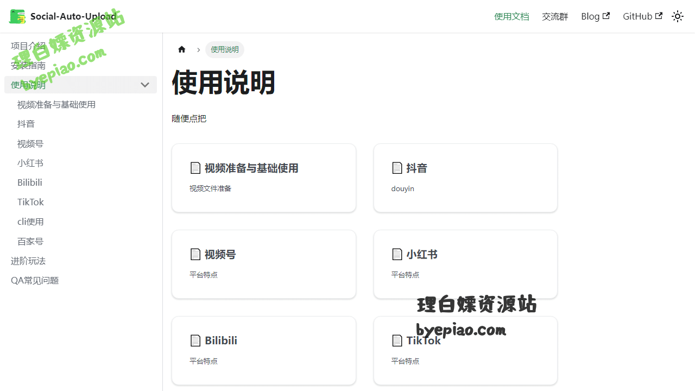Open the 小红书 card title

[x=422, y=254]
